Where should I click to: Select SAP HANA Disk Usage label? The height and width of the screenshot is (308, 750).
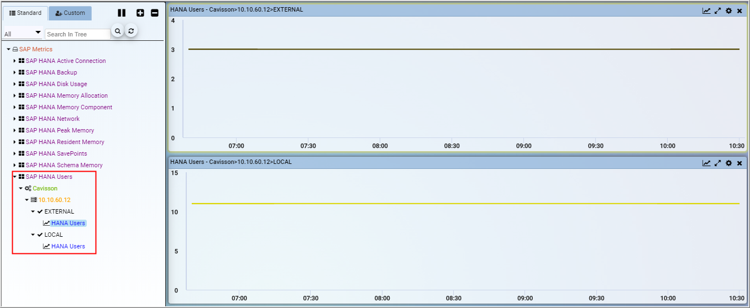(56, 84)
